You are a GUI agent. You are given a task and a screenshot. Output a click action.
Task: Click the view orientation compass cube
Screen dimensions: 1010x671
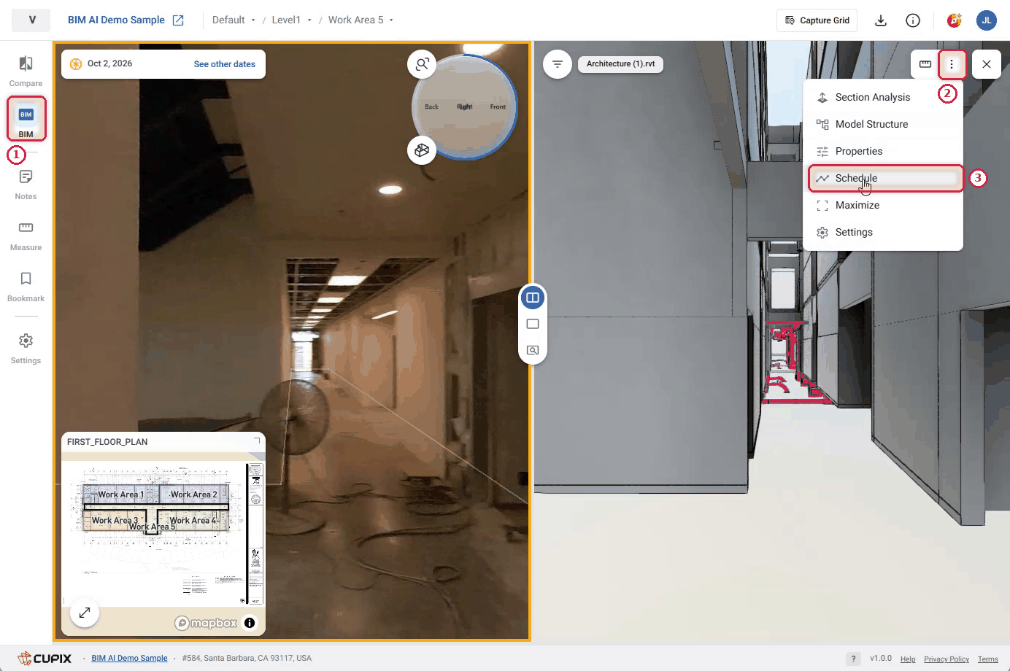pos(465,106)
